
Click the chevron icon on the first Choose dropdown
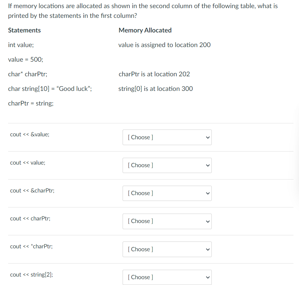(x=207, y=137)
